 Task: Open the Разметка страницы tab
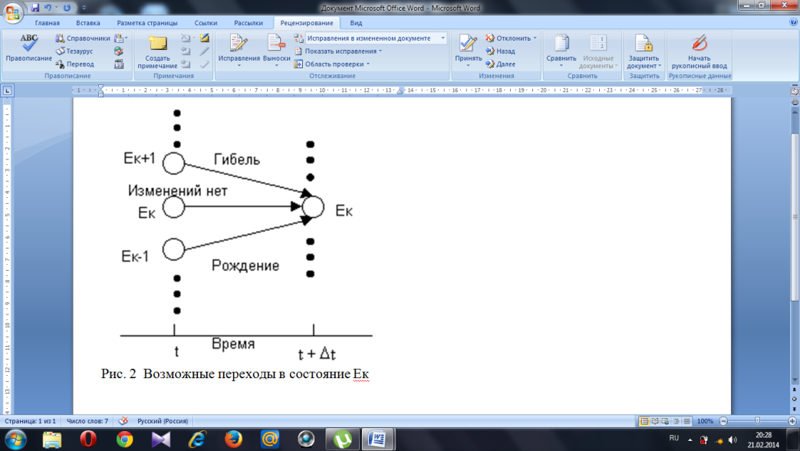[147, 23]
